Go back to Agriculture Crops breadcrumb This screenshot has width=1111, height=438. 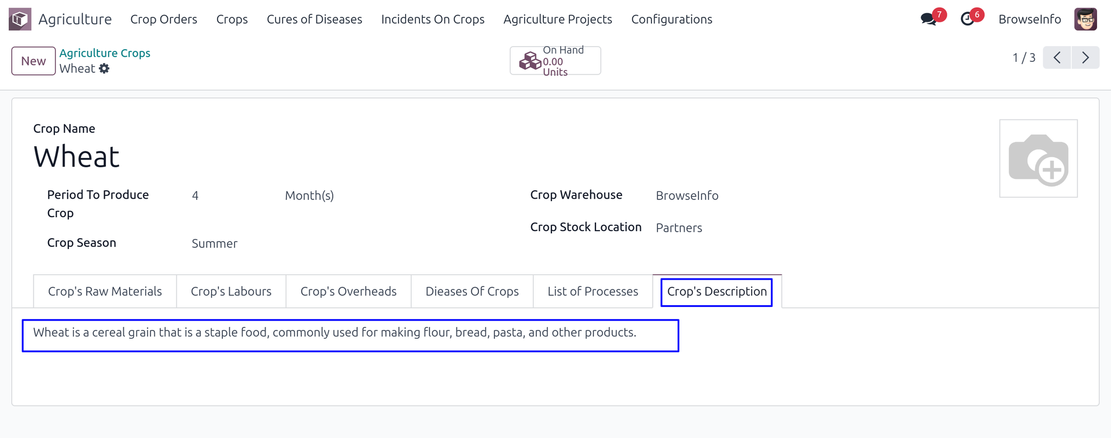105,53
